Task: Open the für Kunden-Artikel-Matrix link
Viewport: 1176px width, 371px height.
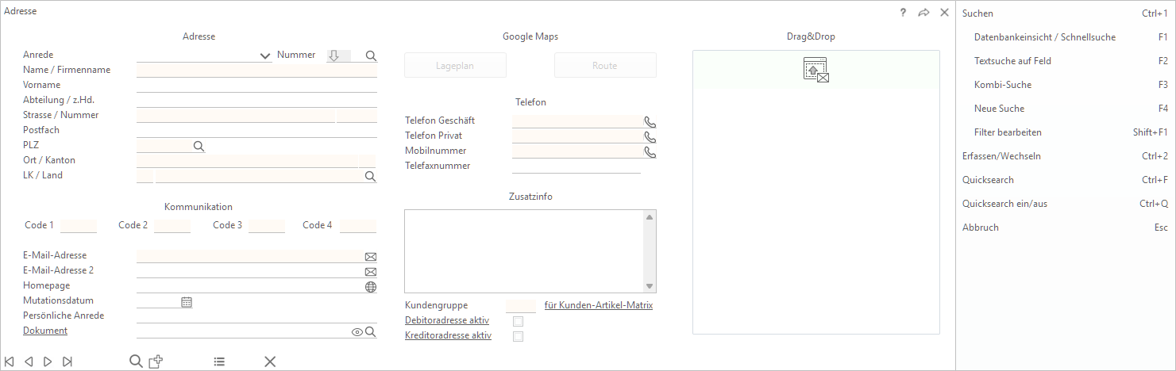Action: (x=598, y=305)
